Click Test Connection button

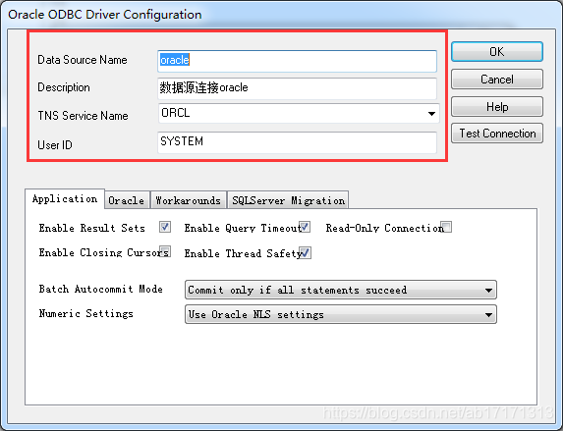click(496, 134)
